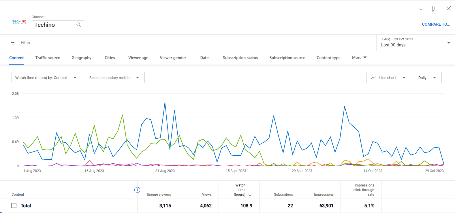Click the Watch time (hours) column header
The height and width of the screenshot is (213, 455).
(240, 190)
